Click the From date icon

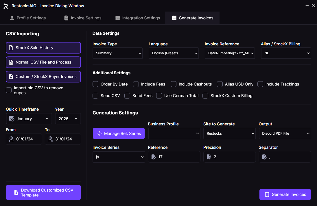tap(11, 139)
